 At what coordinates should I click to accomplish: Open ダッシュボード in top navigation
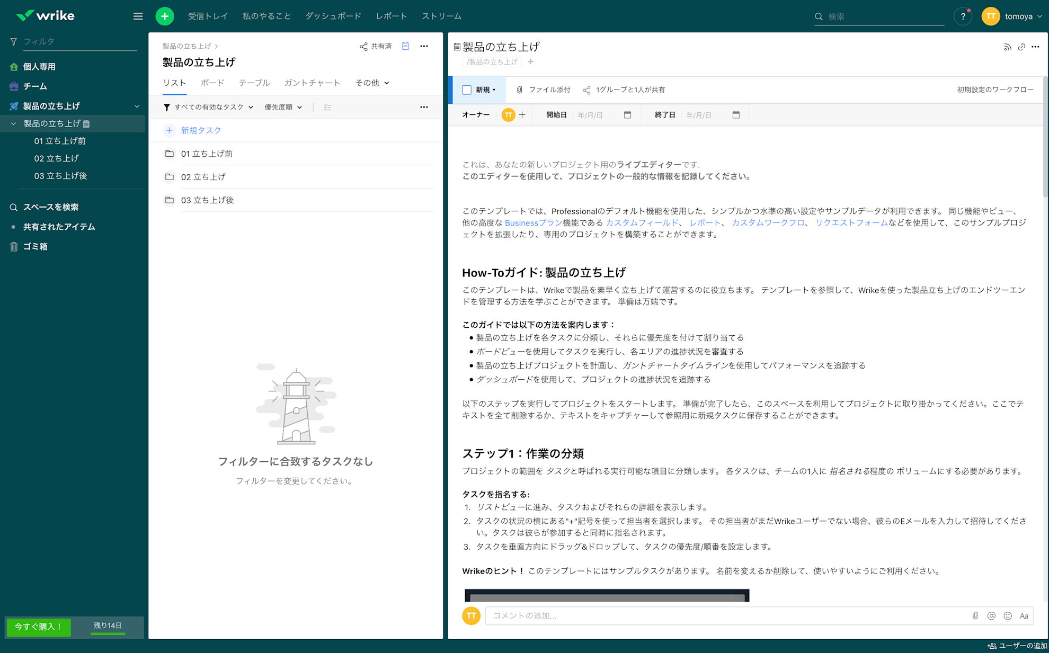click(333, 16)
